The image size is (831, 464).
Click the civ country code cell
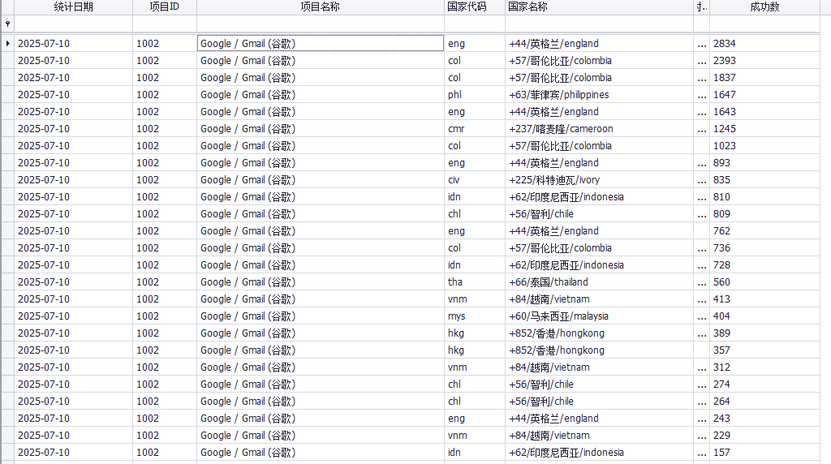(474, 179)
